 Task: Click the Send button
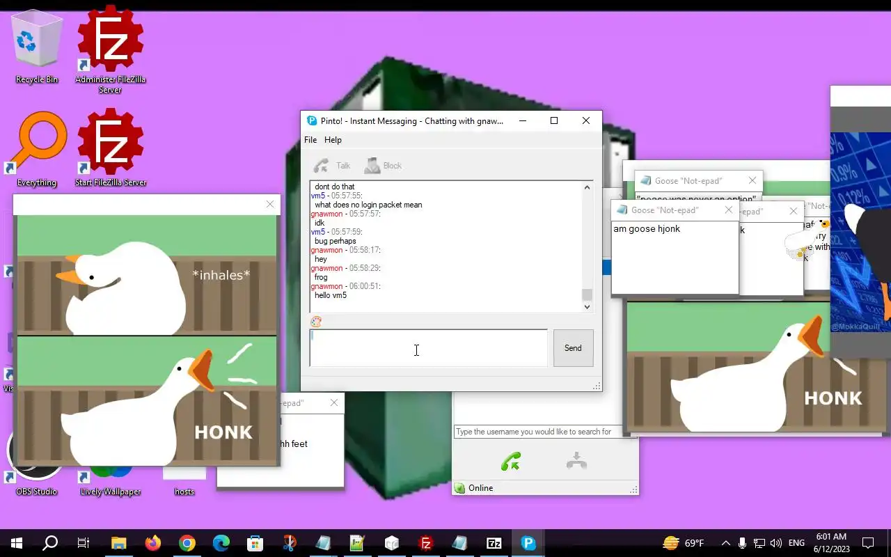tap(573, 348)
